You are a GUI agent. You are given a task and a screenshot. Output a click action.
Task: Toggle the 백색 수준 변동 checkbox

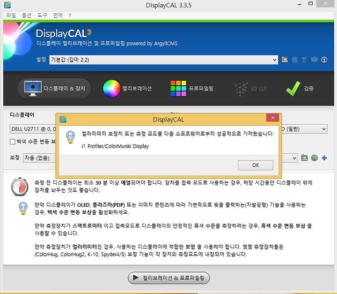click(13, 142)
